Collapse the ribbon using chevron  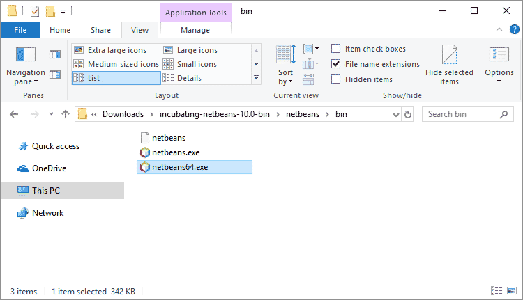tap(499, 30)
